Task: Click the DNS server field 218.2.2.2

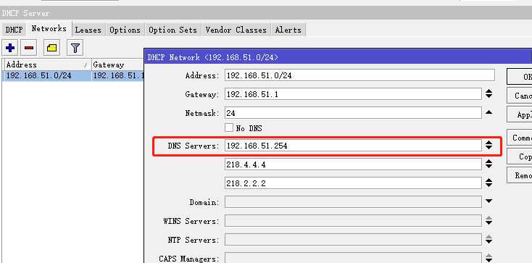Action: click(x=353, y=183)
